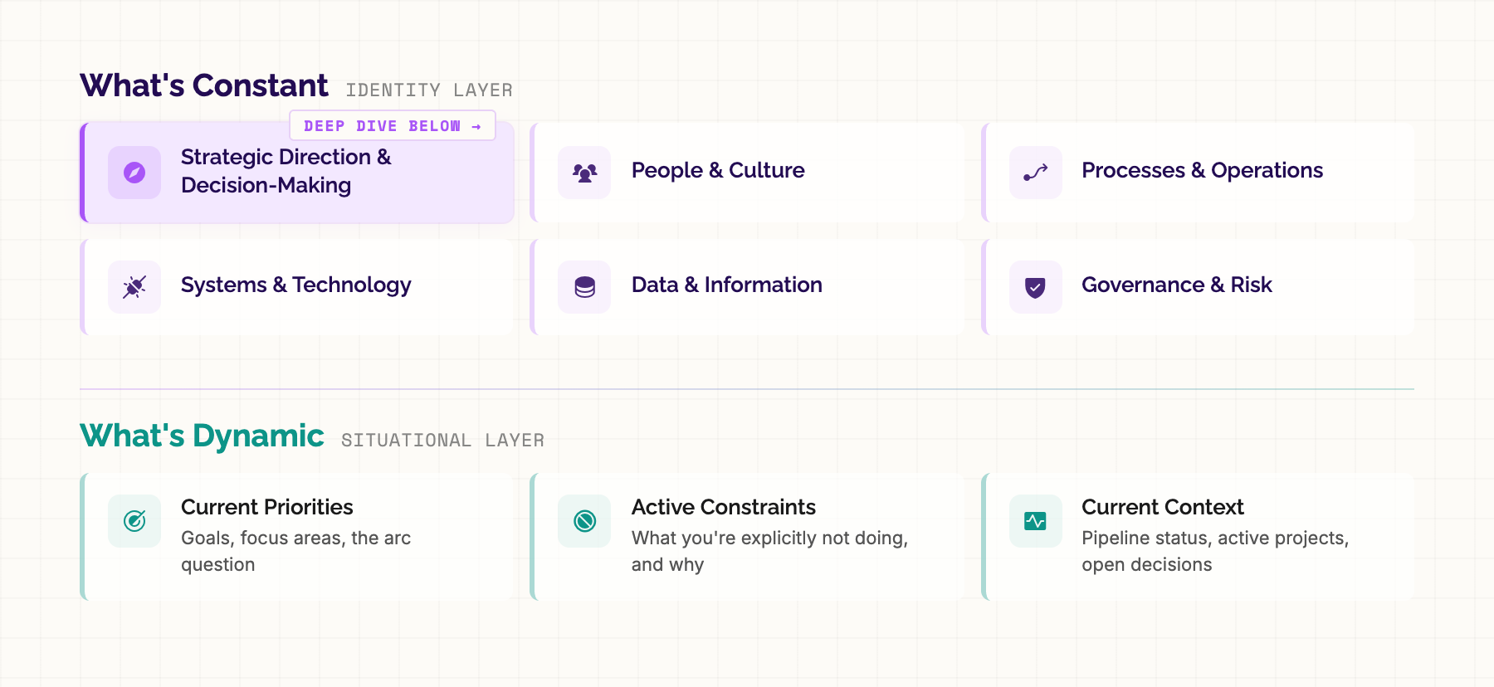Select the Active Constraints description text
The image size is (1494, 687).
tap(769, 551)
